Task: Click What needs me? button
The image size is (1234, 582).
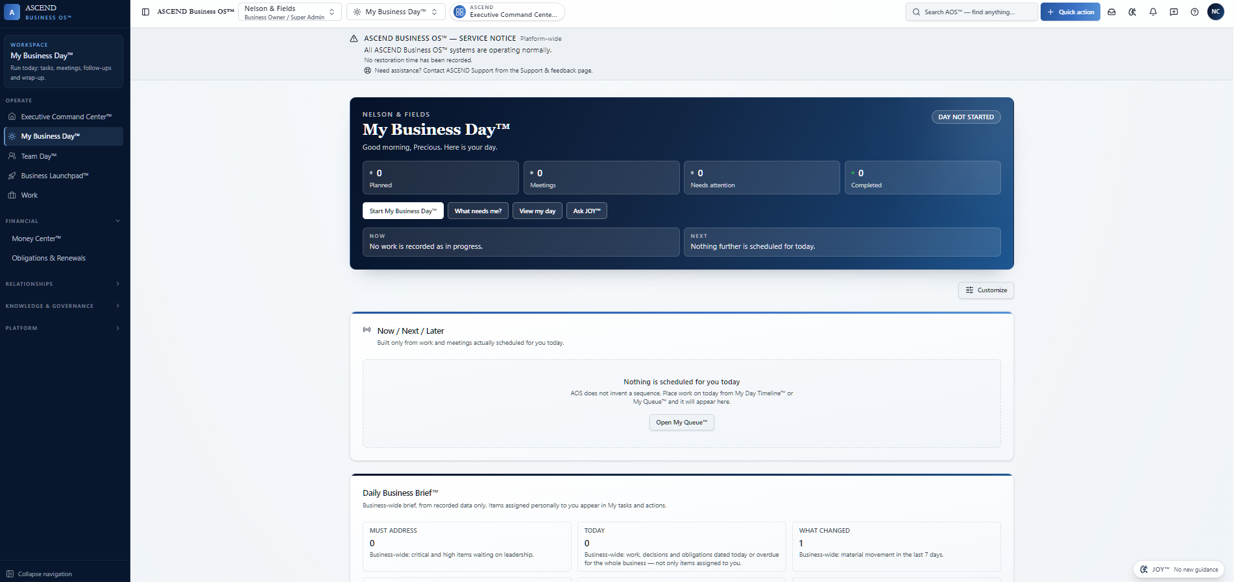Action: [478, 211]
